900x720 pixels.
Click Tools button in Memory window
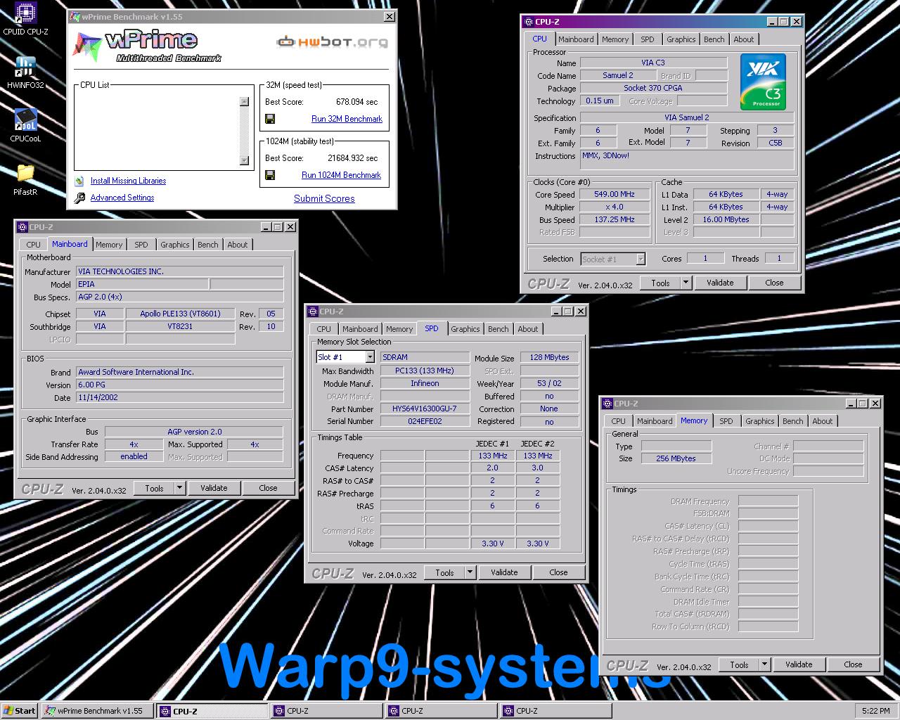click(740, 664)
